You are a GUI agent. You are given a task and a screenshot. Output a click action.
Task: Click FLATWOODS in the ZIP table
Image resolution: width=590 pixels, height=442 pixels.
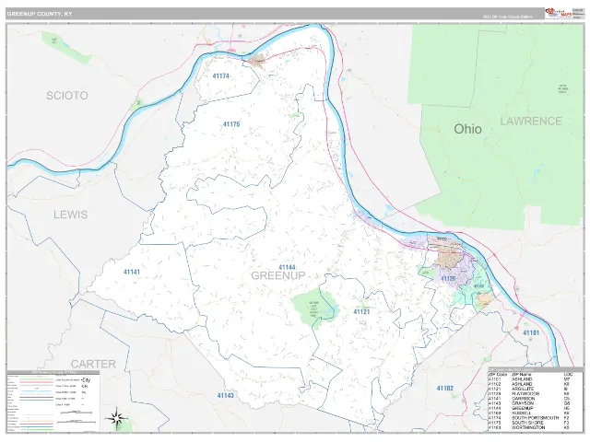(525, 394)
